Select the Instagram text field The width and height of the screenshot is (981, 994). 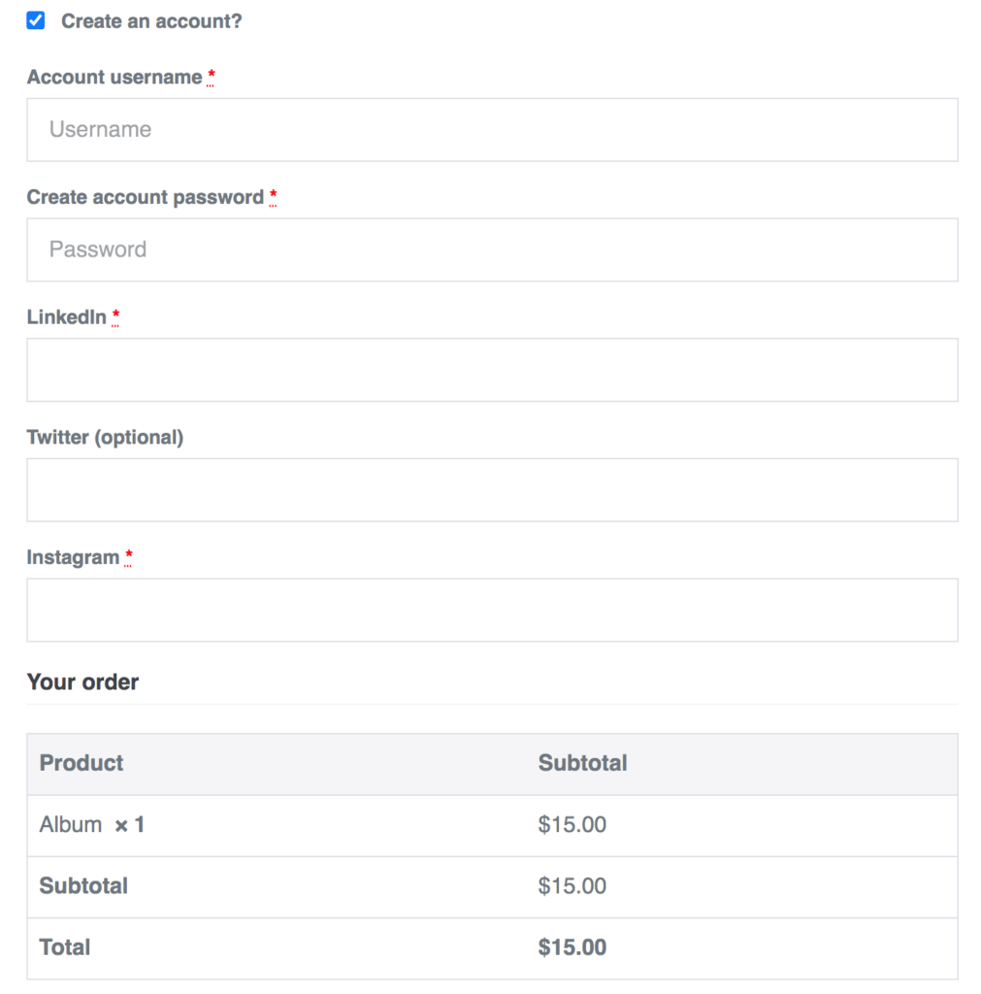492,610
